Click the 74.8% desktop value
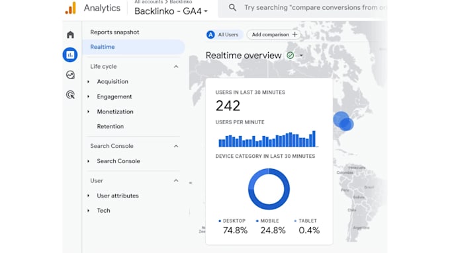The image size is (450, 253). tap(235, 231)
